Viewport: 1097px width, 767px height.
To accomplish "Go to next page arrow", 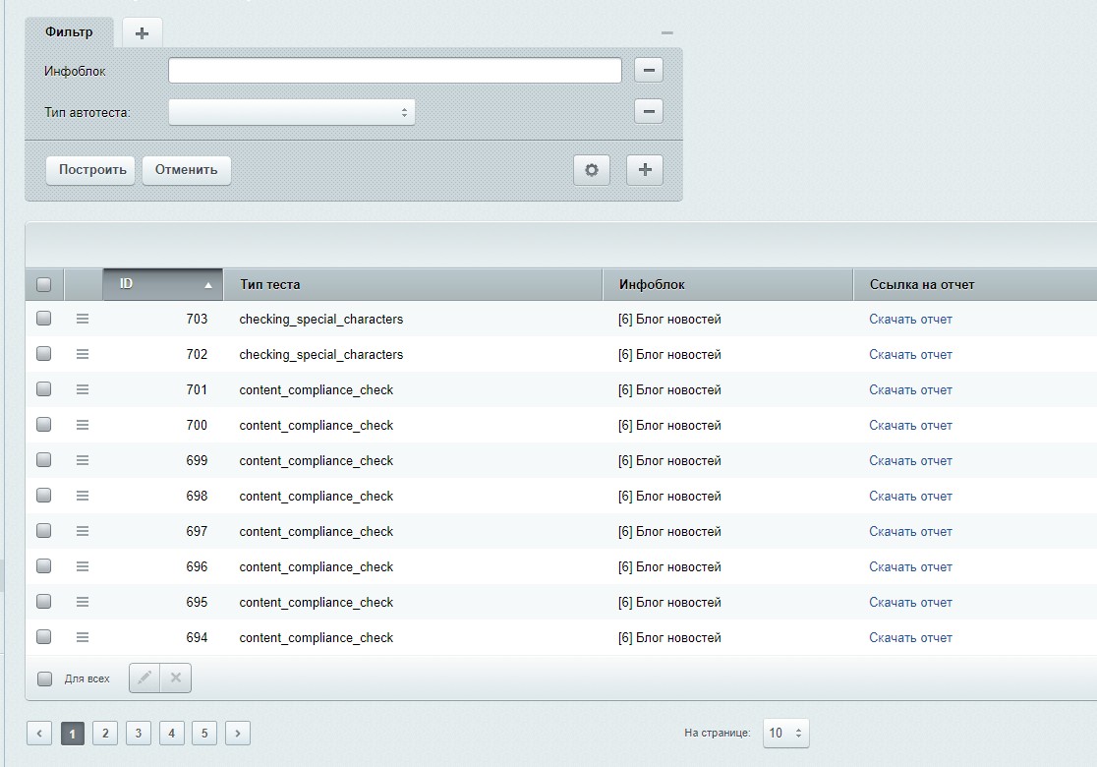I will (238, 734).
